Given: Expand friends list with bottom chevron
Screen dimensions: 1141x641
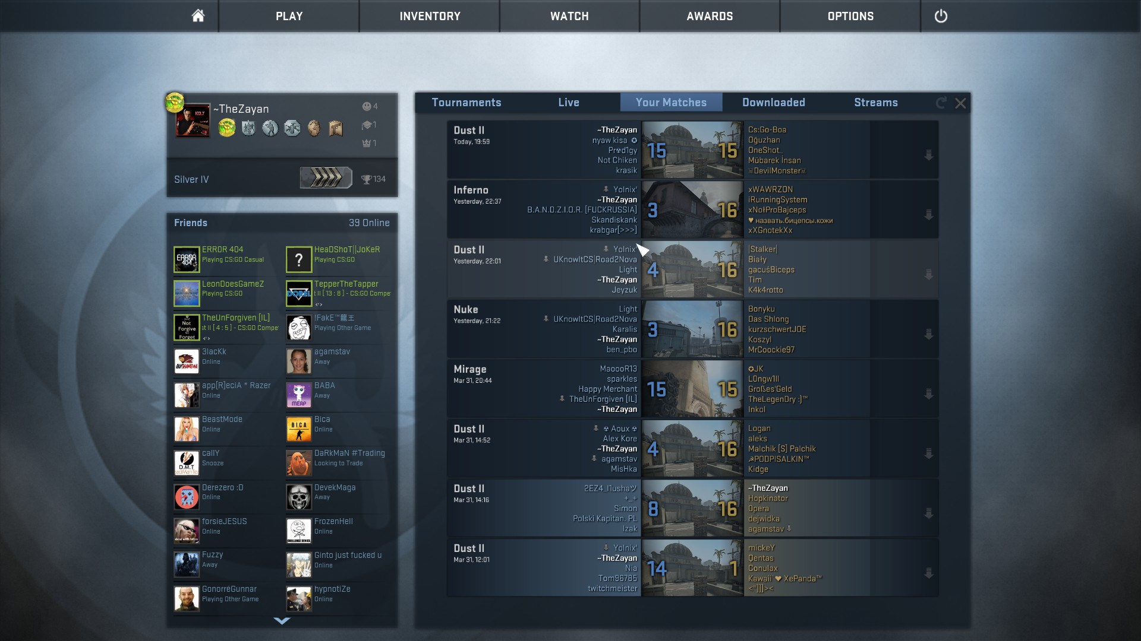Looking at the screenshot, I should click(282, 621).
